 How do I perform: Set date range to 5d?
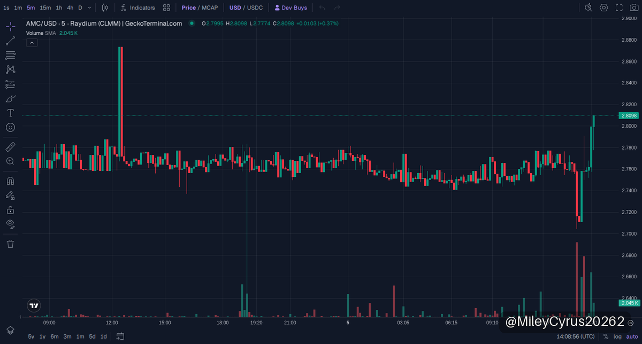click(x=93, y=337)
